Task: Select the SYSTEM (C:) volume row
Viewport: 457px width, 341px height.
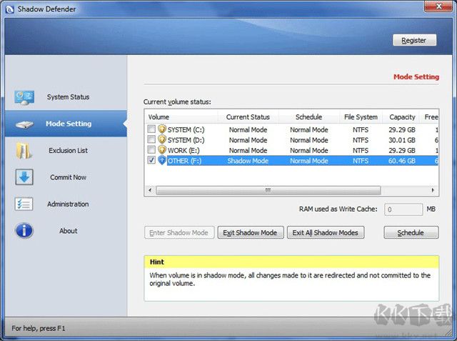Action: point(291,129)
